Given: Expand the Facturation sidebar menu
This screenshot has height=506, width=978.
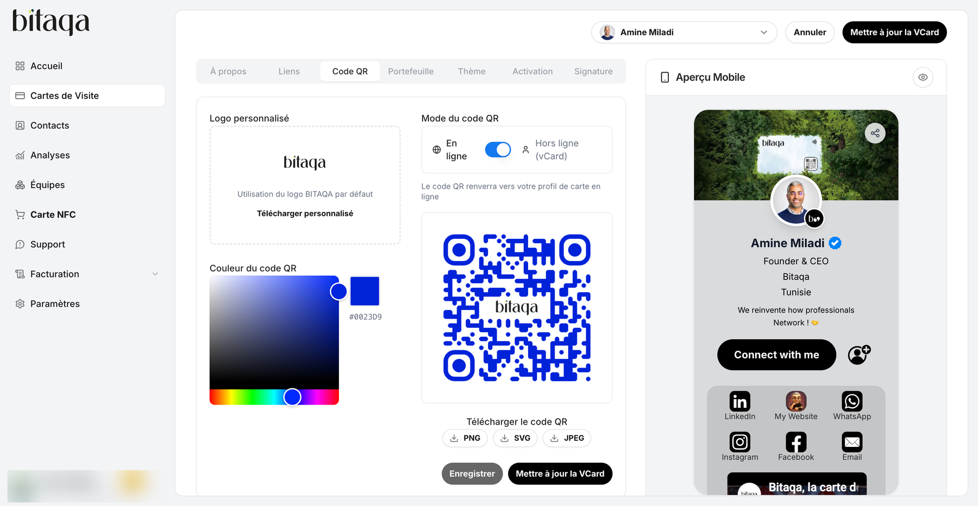Looking at the screenshot, I should [87, 274].
